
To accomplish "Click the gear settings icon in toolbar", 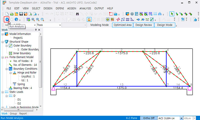I will pos(132,14).
